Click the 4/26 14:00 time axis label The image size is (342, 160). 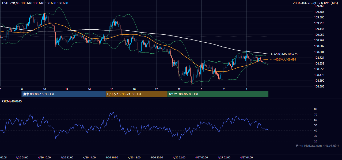[89, 157]
